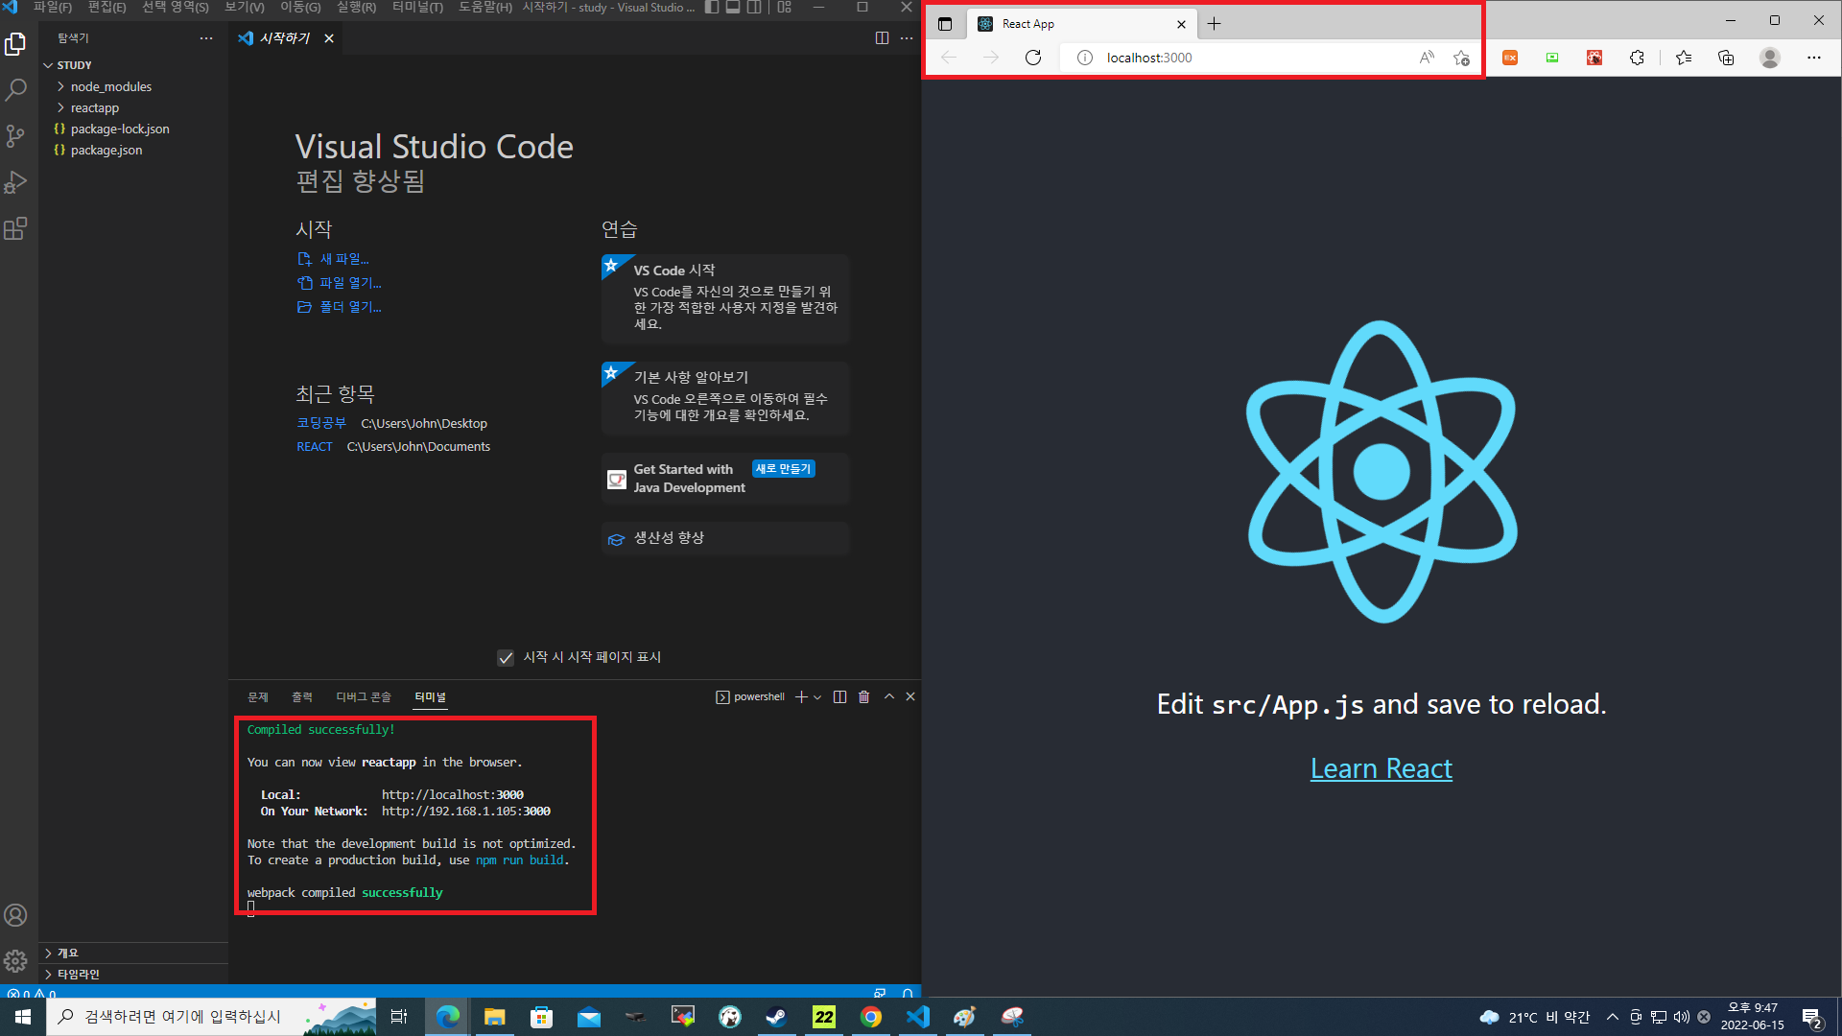Open Run and Debug view
The width and height of the screenshot is (1842, 1036).
point(15,182)
